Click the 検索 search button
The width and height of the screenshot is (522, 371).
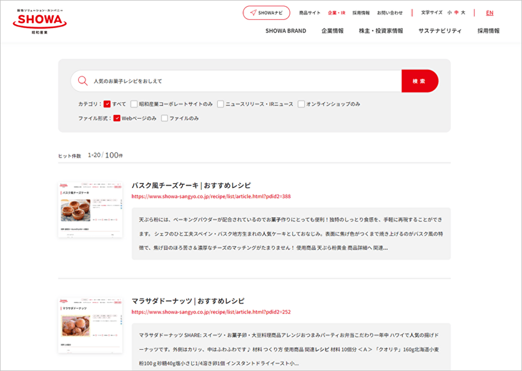click(x=420, y=81)
